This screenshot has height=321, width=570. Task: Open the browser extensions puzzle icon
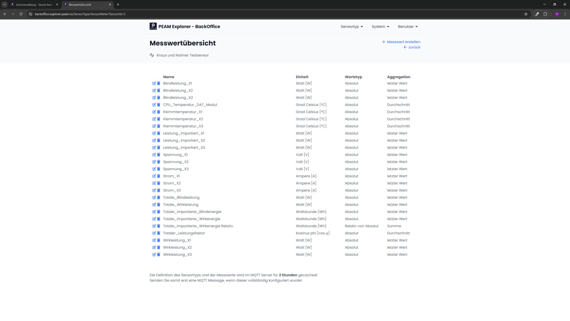pos(545,14)
